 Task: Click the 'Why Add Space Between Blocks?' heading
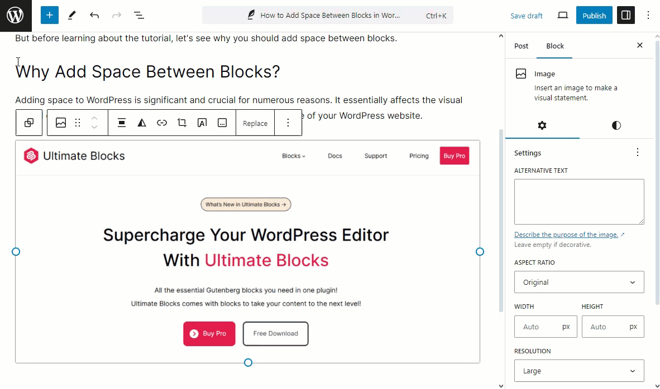coord(148,72)
